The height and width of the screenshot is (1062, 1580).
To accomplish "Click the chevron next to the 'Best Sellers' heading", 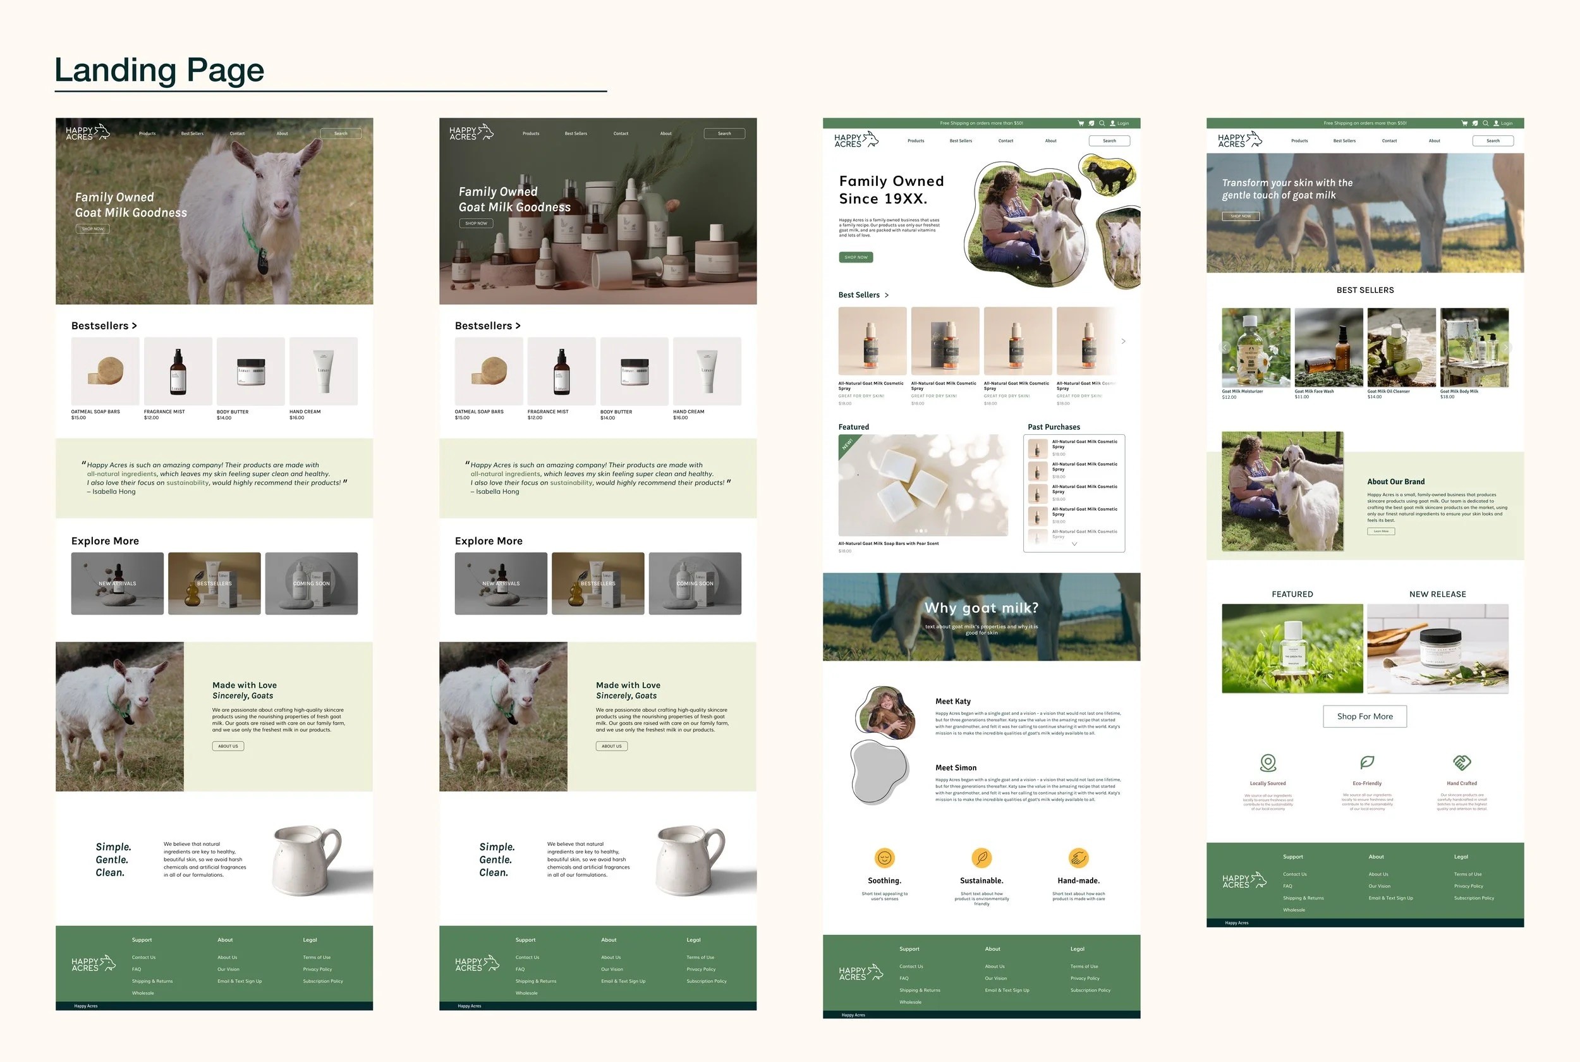I will tap(887, 295).
